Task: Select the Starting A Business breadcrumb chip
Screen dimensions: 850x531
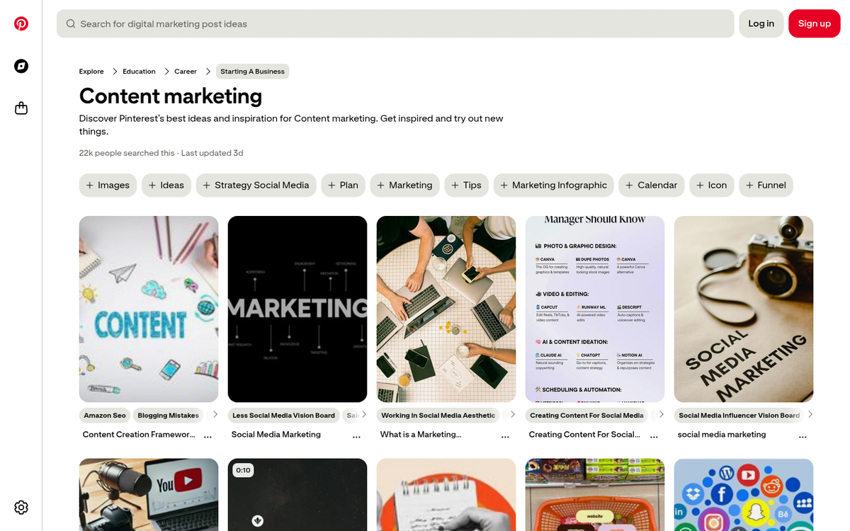Action: [252, 71]
